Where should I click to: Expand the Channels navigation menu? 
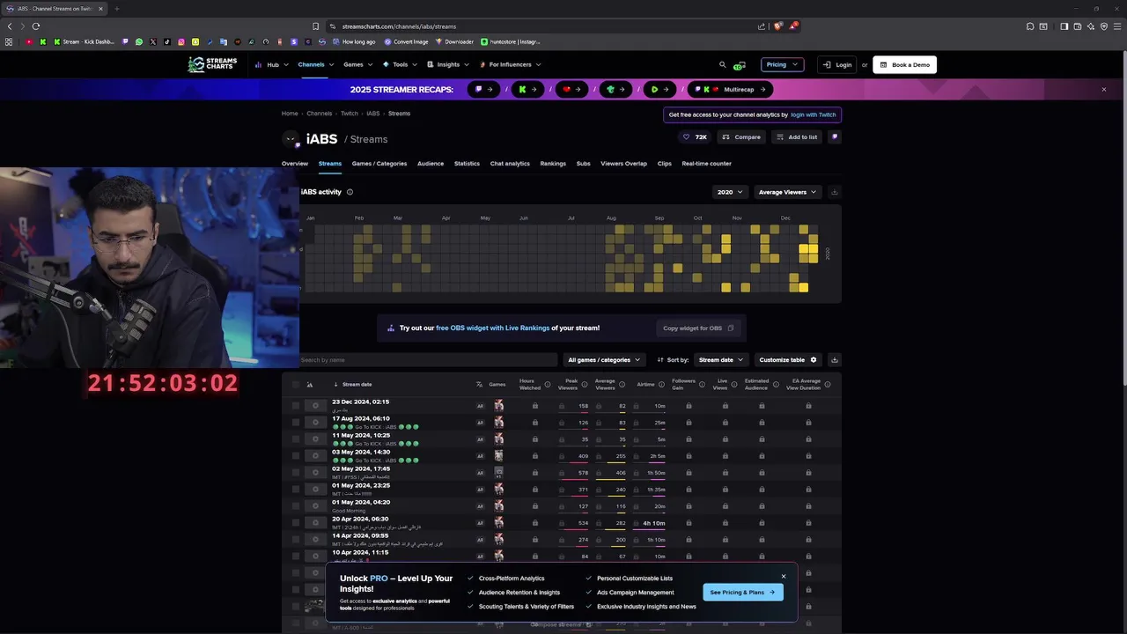click(x=315, y=64)
